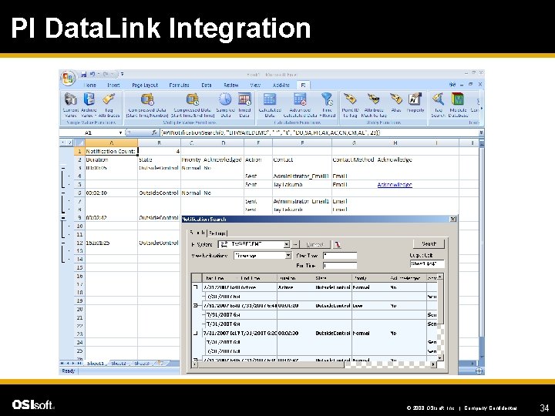Click the Undo icon in quick access toolbar

(92, 74)
